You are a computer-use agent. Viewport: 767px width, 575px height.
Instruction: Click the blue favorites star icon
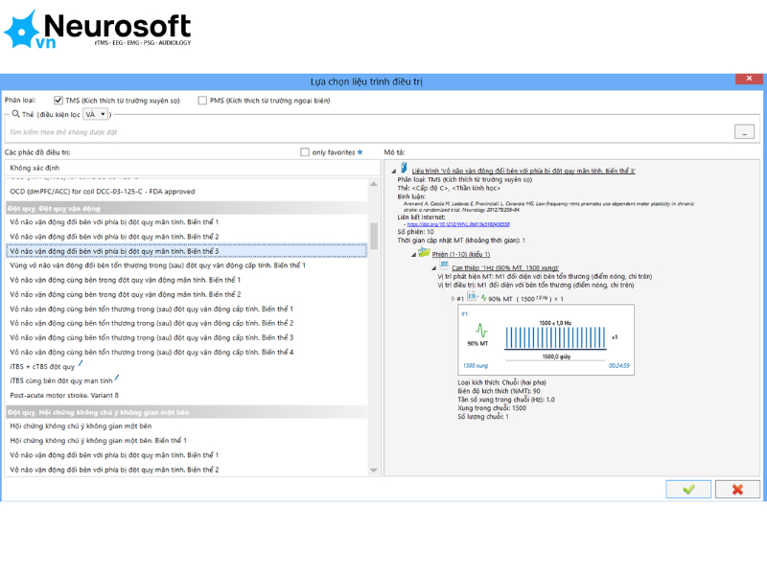pyautogui.click(x=360, y=152)
